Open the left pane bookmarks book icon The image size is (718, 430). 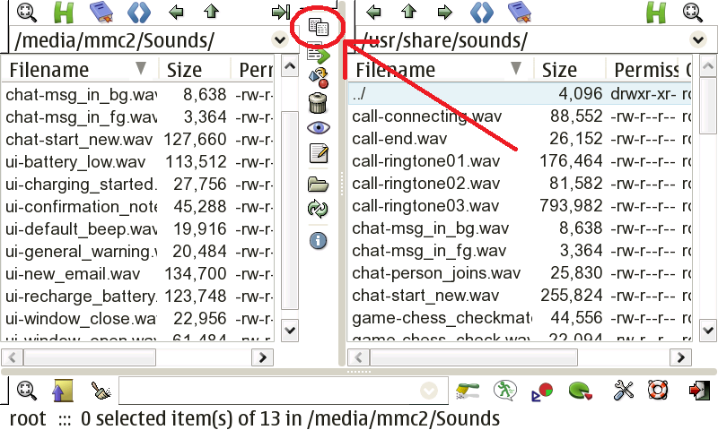101,12
